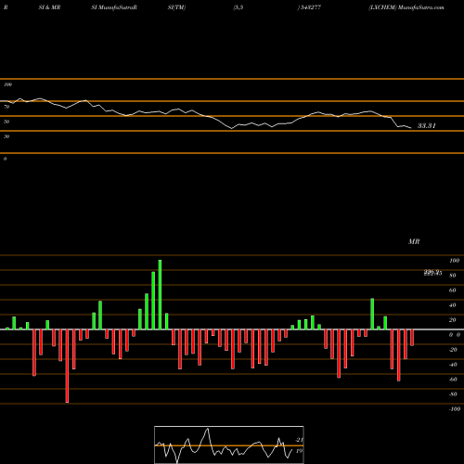Click the (5,5 parameter text in header
Viewport: 464px width, 464px height.
(238, 7)
